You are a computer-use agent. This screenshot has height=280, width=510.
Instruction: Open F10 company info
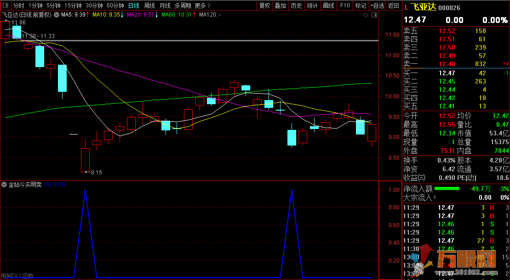point(345,6)
